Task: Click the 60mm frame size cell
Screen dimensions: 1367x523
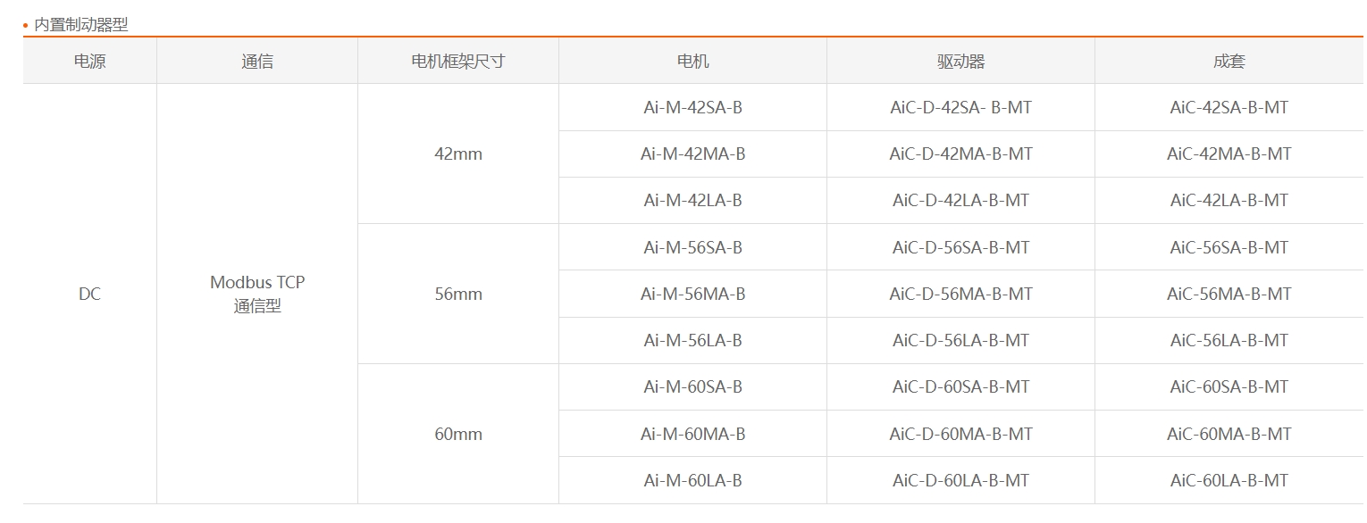Action: click(458, 434)
